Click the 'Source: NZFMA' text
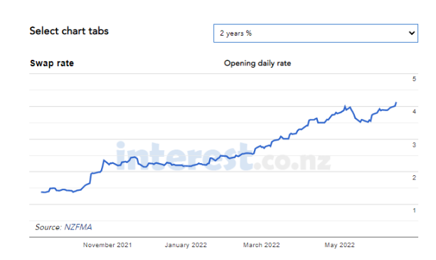436x260 pixels. [63, 227]
